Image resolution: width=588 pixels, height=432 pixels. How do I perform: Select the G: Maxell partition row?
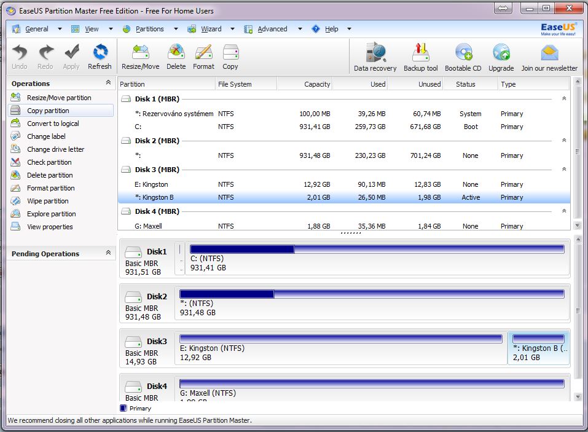coord(344,226)
